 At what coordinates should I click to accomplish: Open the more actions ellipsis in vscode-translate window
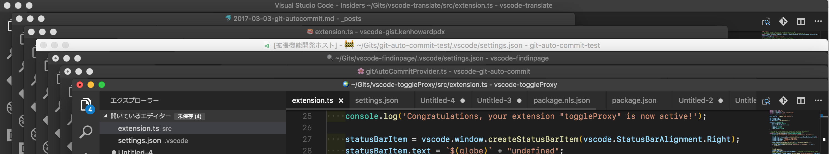pyautogui.click(x=818, y=21)
